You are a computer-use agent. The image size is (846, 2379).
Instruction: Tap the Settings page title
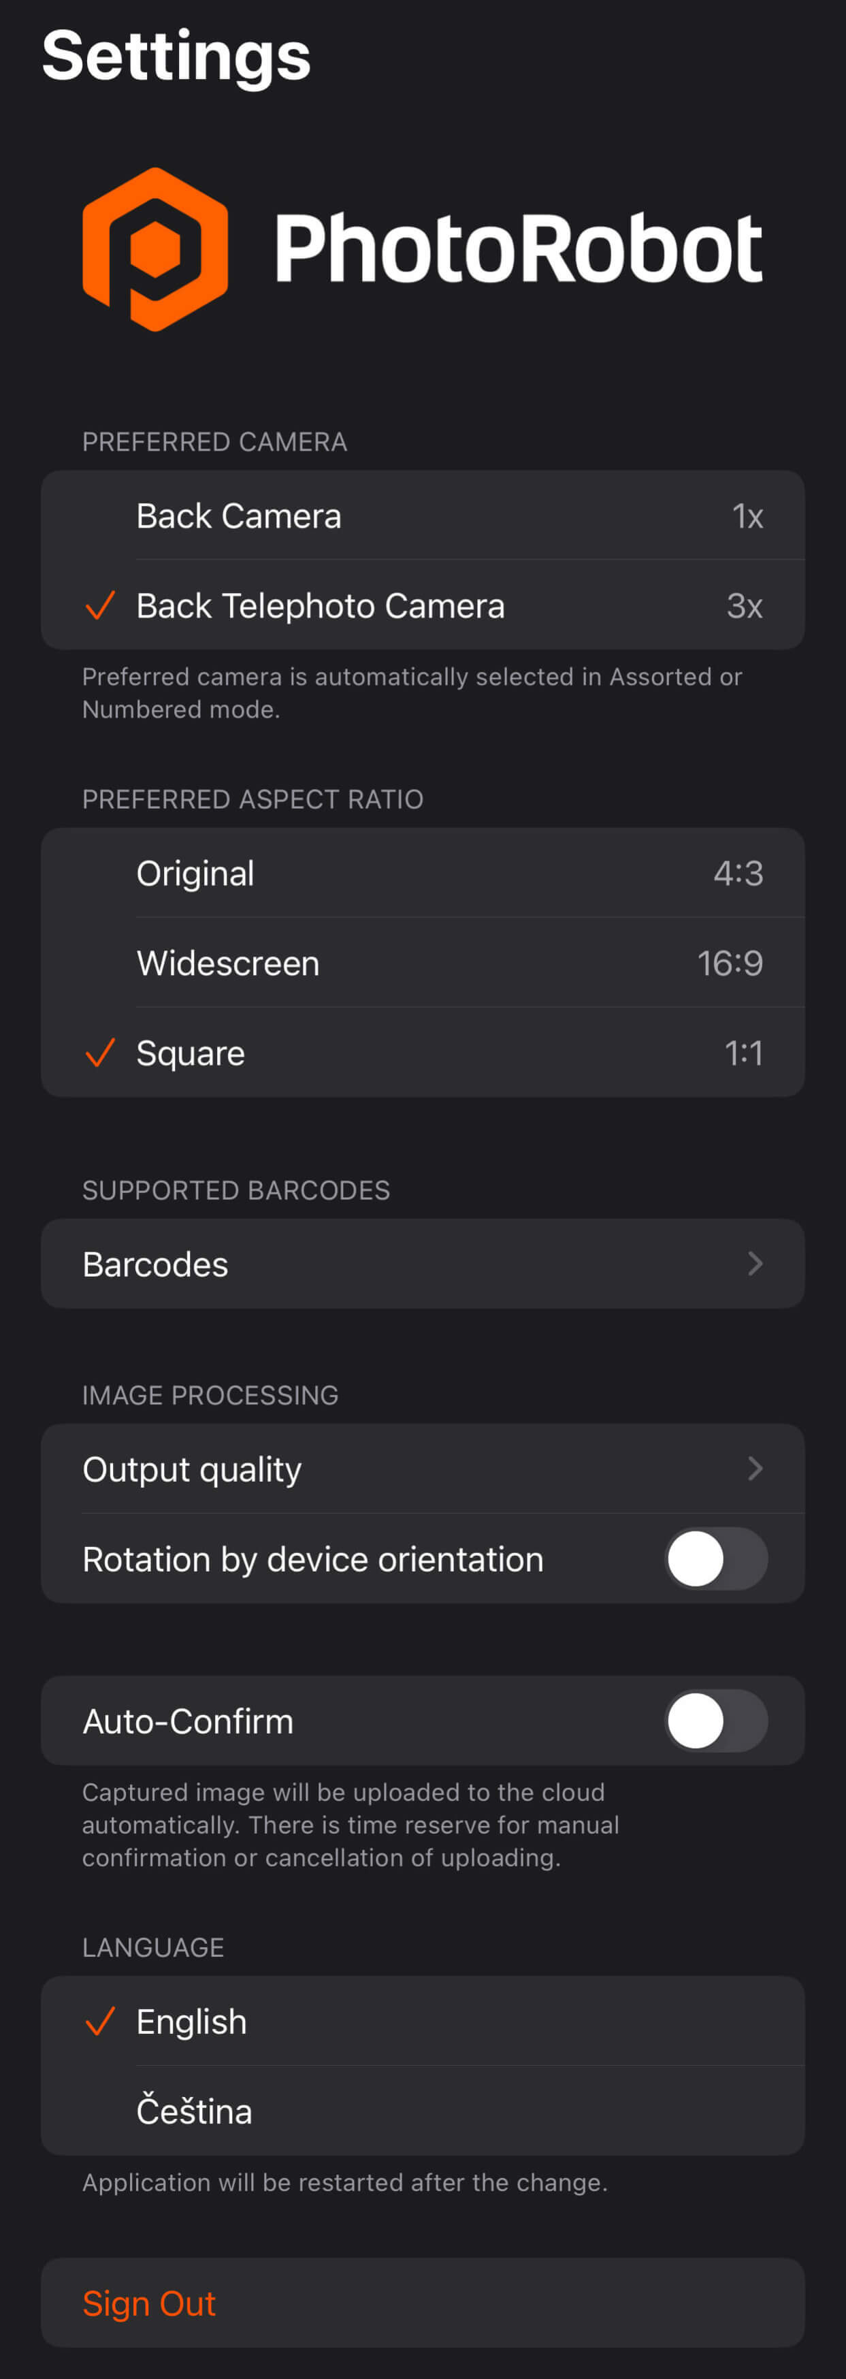pos(176,55)
